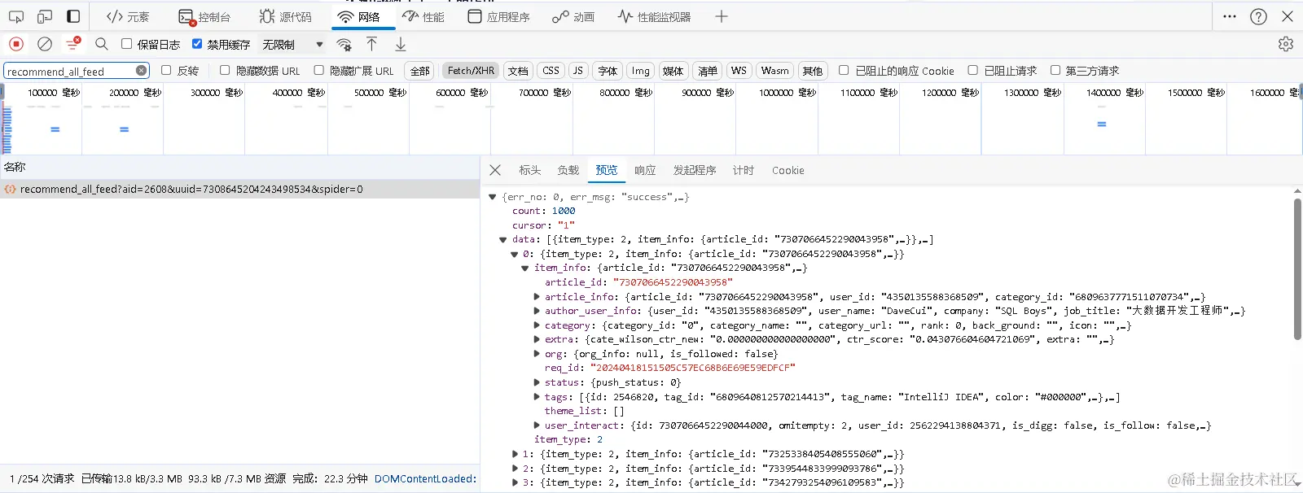Activate the inspect element picker icon

(16, 16)
